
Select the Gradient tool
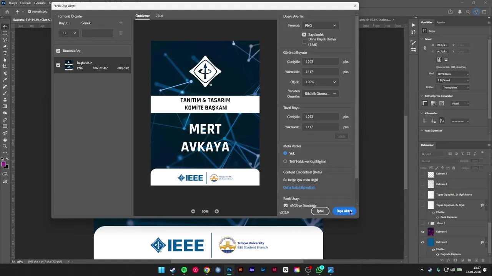(5, 106)
